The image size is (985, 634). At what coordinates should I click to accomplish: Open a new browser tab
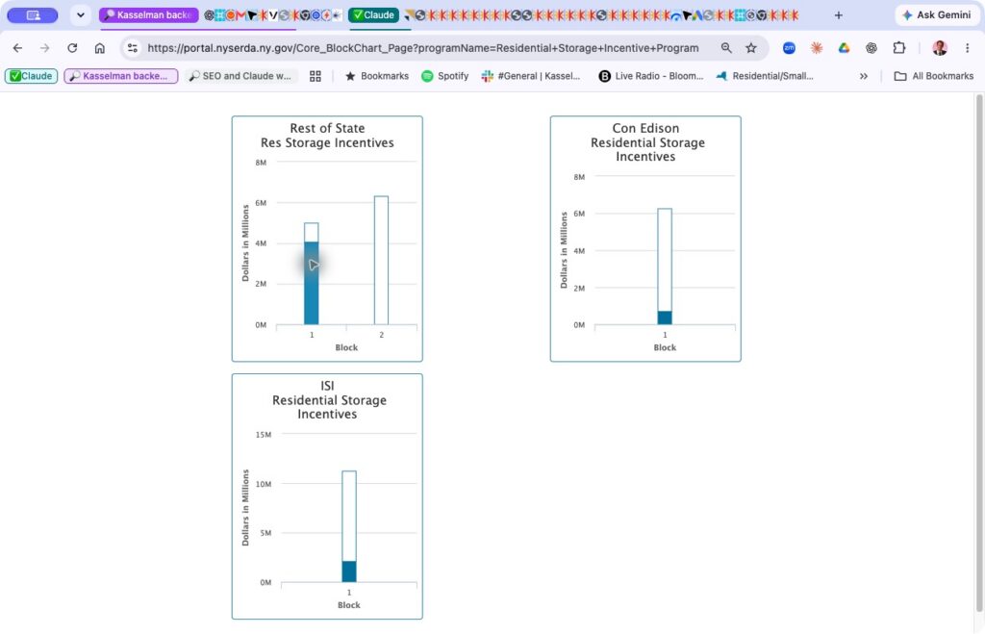(838, 15)
